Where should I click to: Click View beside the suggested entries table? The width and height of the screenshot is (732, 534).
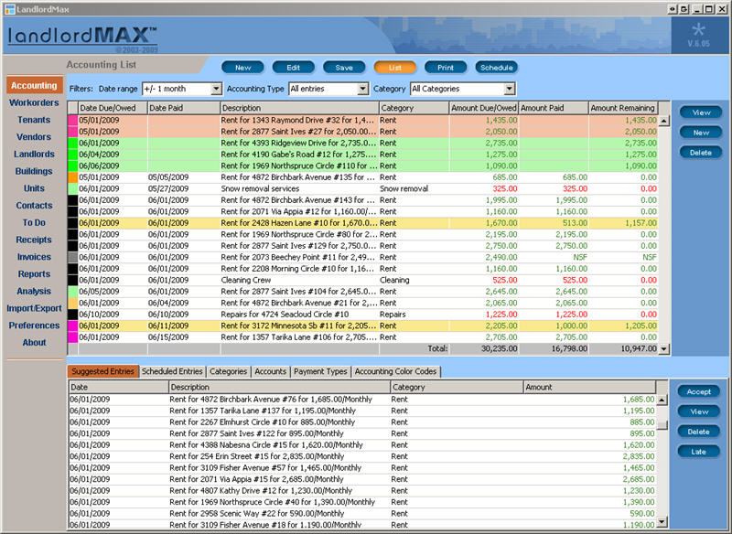tap(699, 411)
